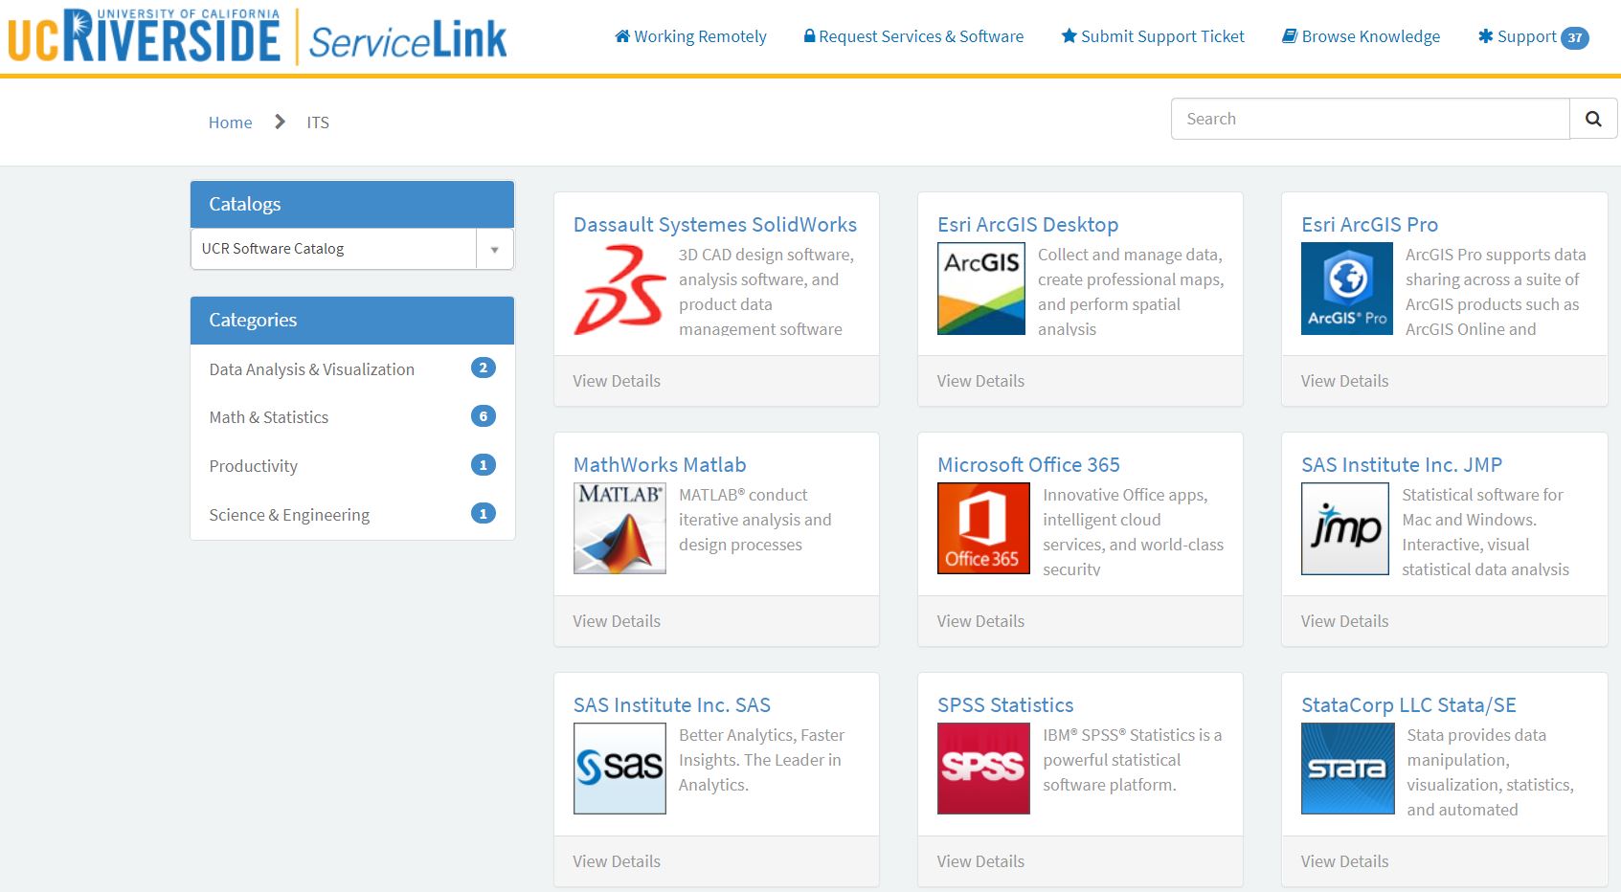Select Data Analysis & Visualization category
1621x892 pixels.
coord(312,369)
